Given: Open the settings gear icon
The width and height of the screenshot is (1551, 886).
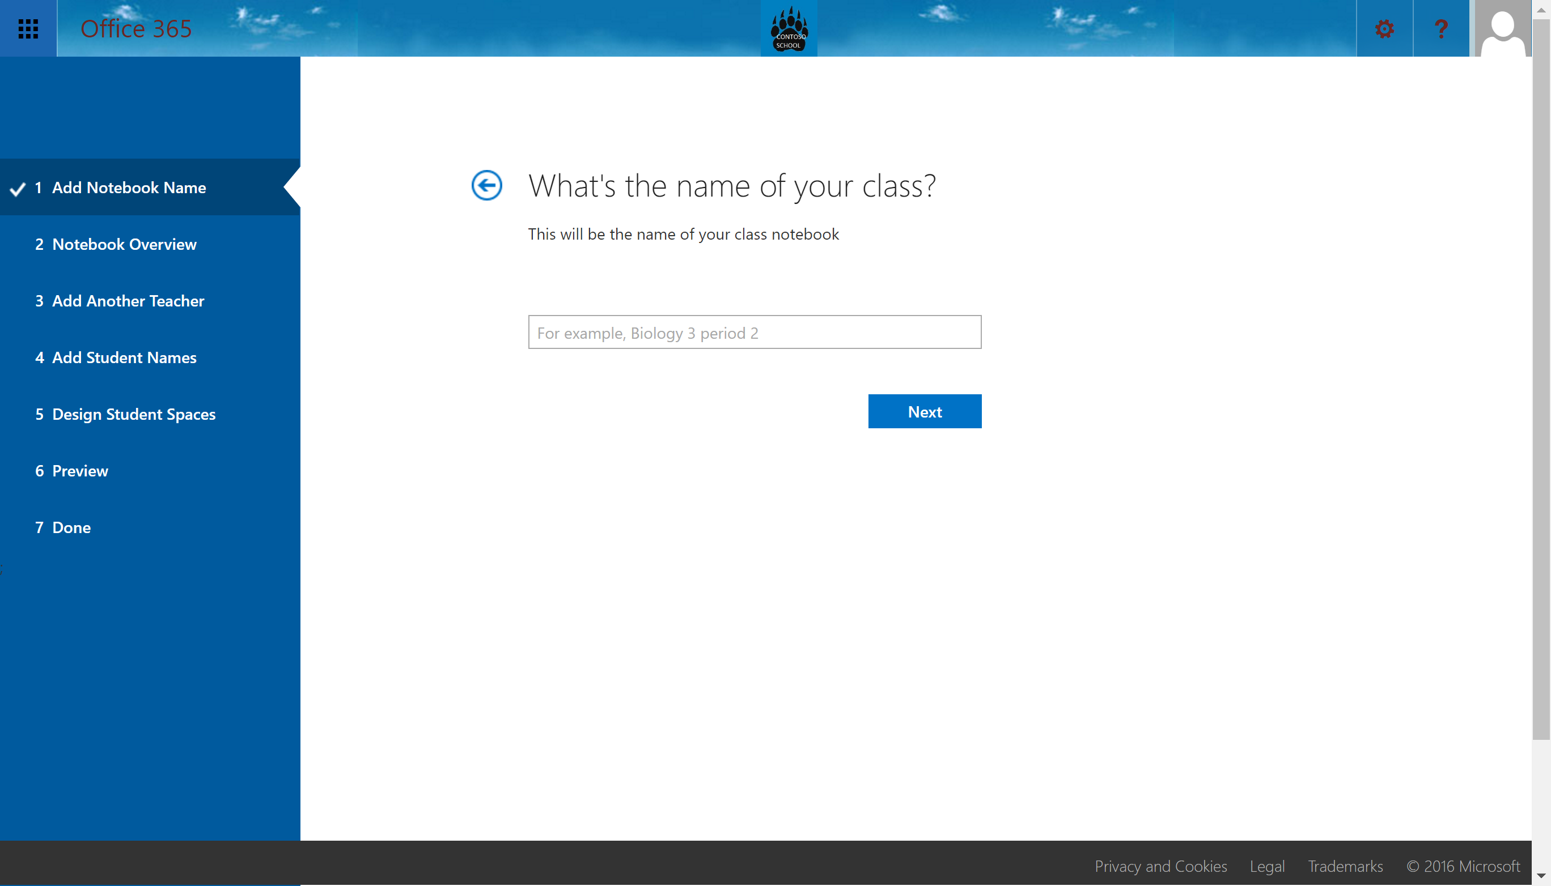Looking at the screenshot, I should (x=1384, y=28).
